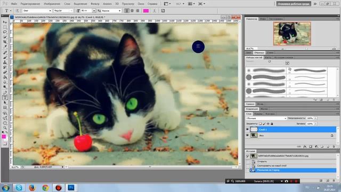Viewport: 341px width, 192px height.
Task: Click delete layer trash icon
Action: click(334, 147)
